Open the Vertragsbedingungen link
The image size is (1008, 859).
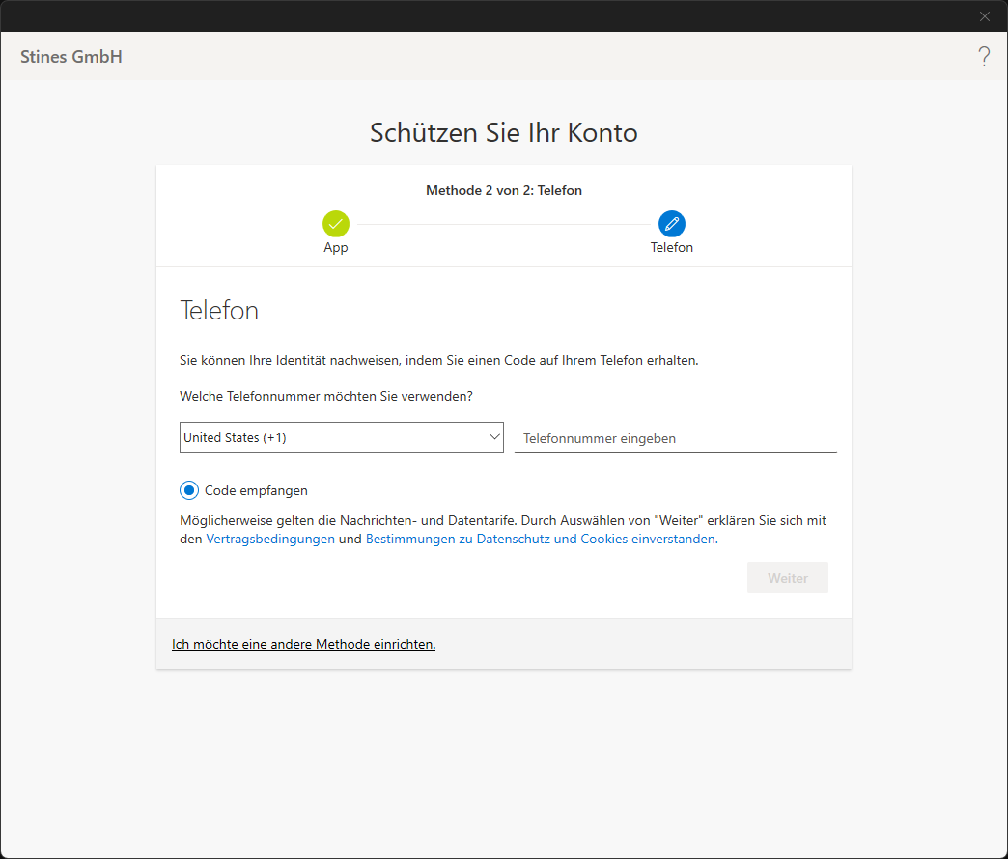tap(270, 540)
